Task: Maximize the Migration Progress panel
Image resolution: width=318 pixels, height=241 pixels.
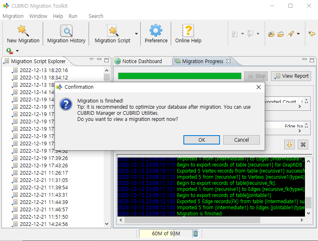Action: tap(312, 60)
